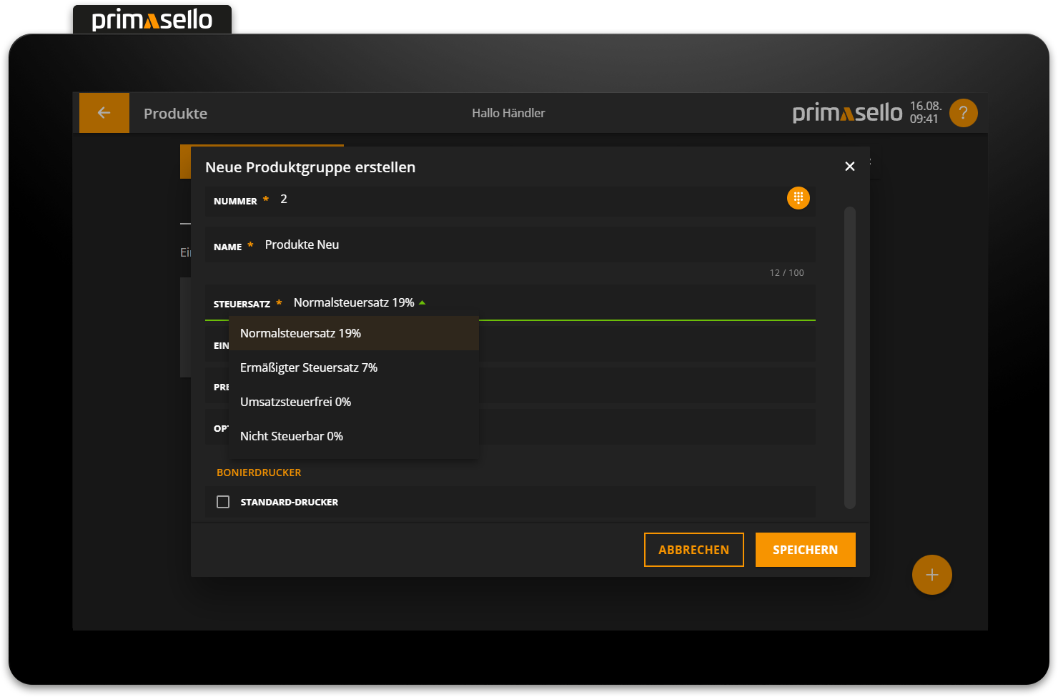1058x697 pixels.
Task: Click the date and time display
Action: (x=925, y=113)
